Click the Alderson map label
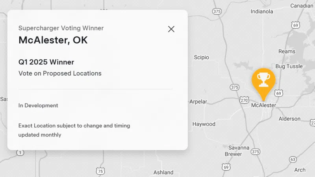315x177 pixels. click(289, 119)
